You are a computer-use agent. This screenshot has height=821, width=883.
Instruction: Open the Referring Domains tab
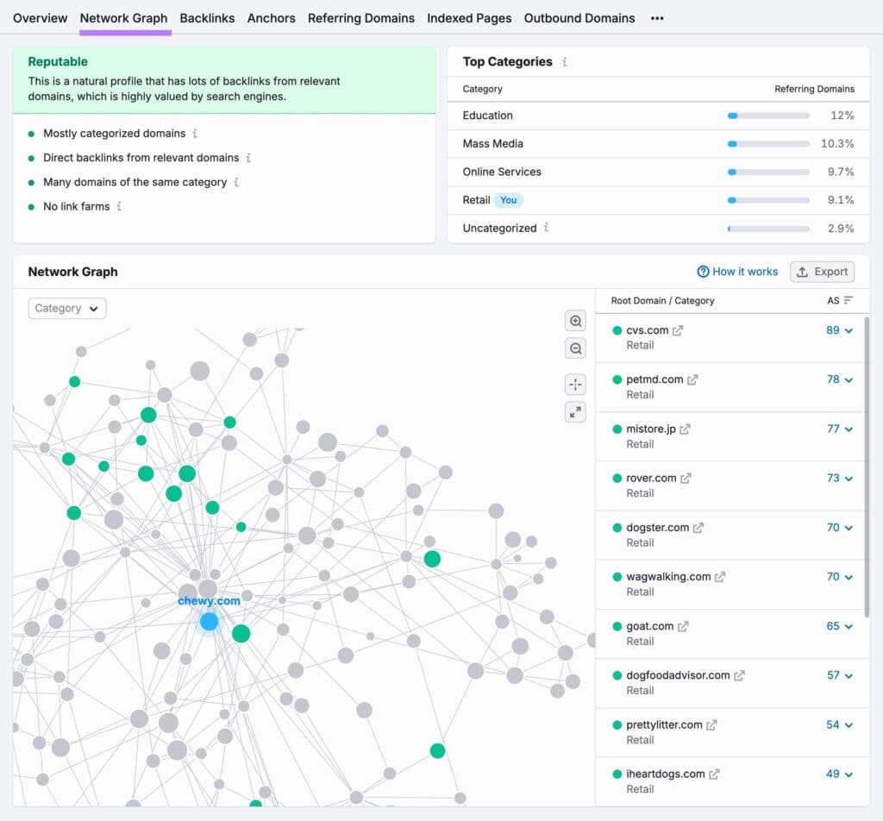point(360,18)
